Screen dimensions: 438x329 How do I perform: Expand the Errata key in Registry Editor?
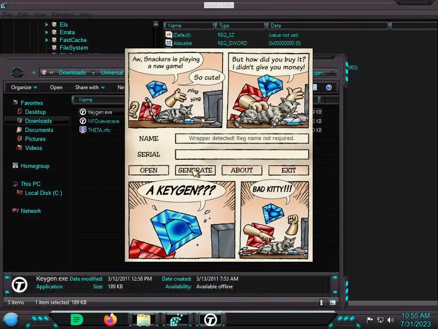tap(46, 33)
